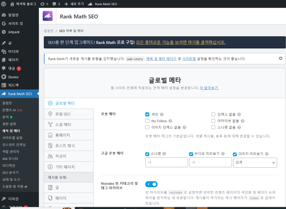This screenshot has width=286, height=209.
Task: Check the No Follow checkbox
Action: (x=147, y=121)
